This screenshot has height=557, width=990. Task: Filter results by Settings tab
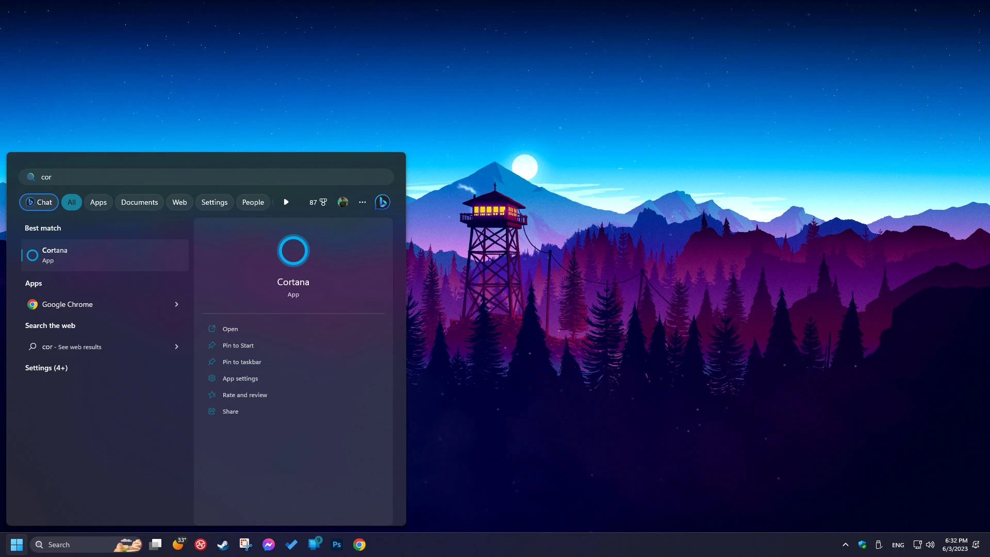(214, 202)
